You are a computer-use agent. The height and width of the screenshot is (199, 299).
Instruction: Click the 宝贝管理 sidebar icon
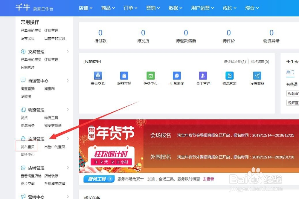point(24,139)
